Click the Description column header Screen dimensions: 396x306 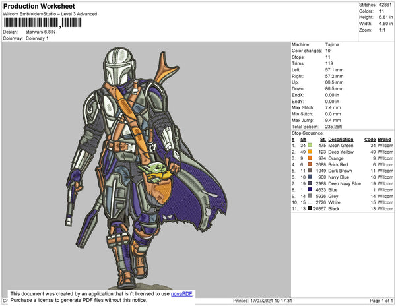(341, 140)
